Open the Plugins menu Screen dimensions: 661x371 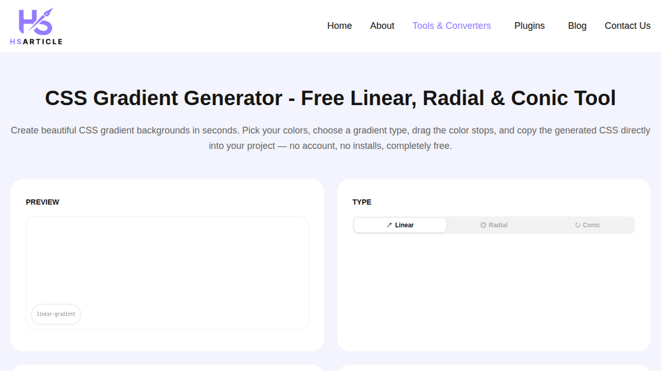529,25
